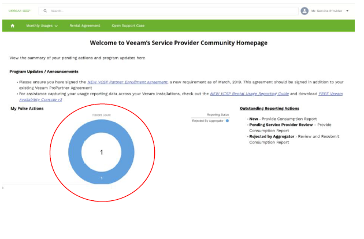Image resolution: width=364 pixels, height=239 pixels.
Task: Click the Record Count chart label
Action: 102,115
